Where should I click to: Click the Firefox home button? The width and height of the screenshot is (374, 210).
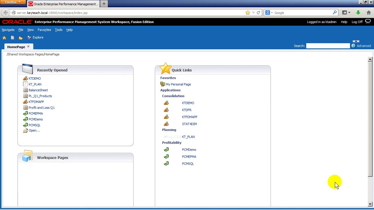369,13
